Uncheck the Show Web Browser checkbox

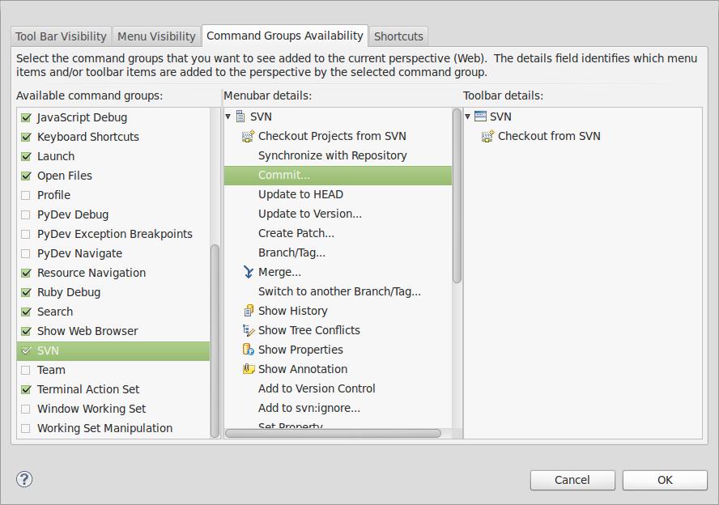[x=26, y=331]
